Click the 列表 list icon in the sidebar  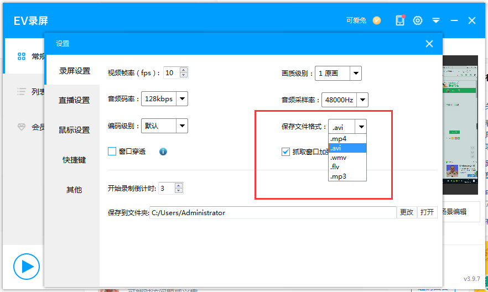coord(22,92)
